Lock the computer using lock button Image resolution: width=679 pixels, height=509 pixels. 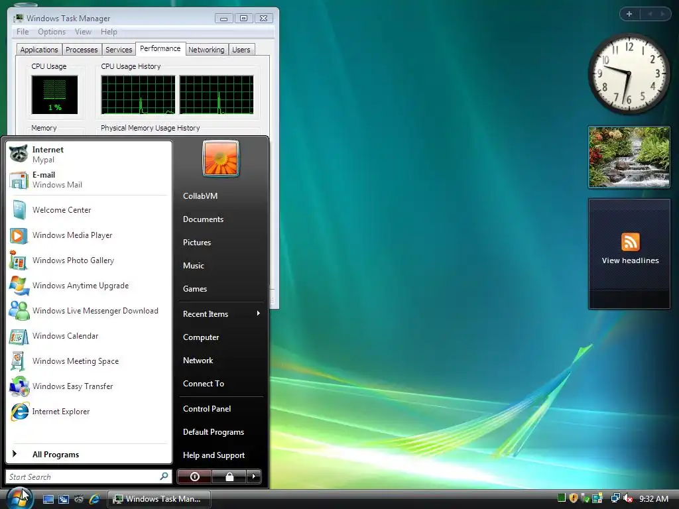229,477
